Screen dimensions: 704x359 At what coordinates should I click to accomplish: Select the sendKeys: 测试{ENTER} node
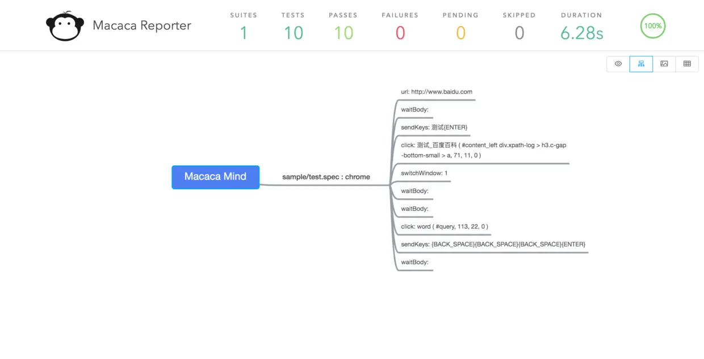point(434,127)
